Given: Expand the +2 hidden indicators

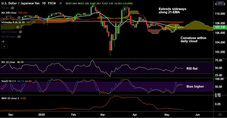Looking at the screenshot, I should point(3,42).
